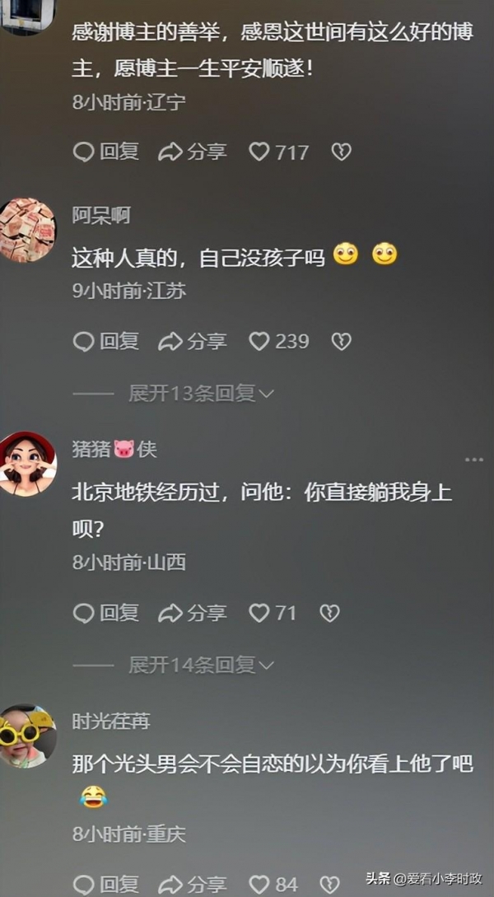
Task: Reply to 阿呆啊's comment
Action: [x=106, y=342]
